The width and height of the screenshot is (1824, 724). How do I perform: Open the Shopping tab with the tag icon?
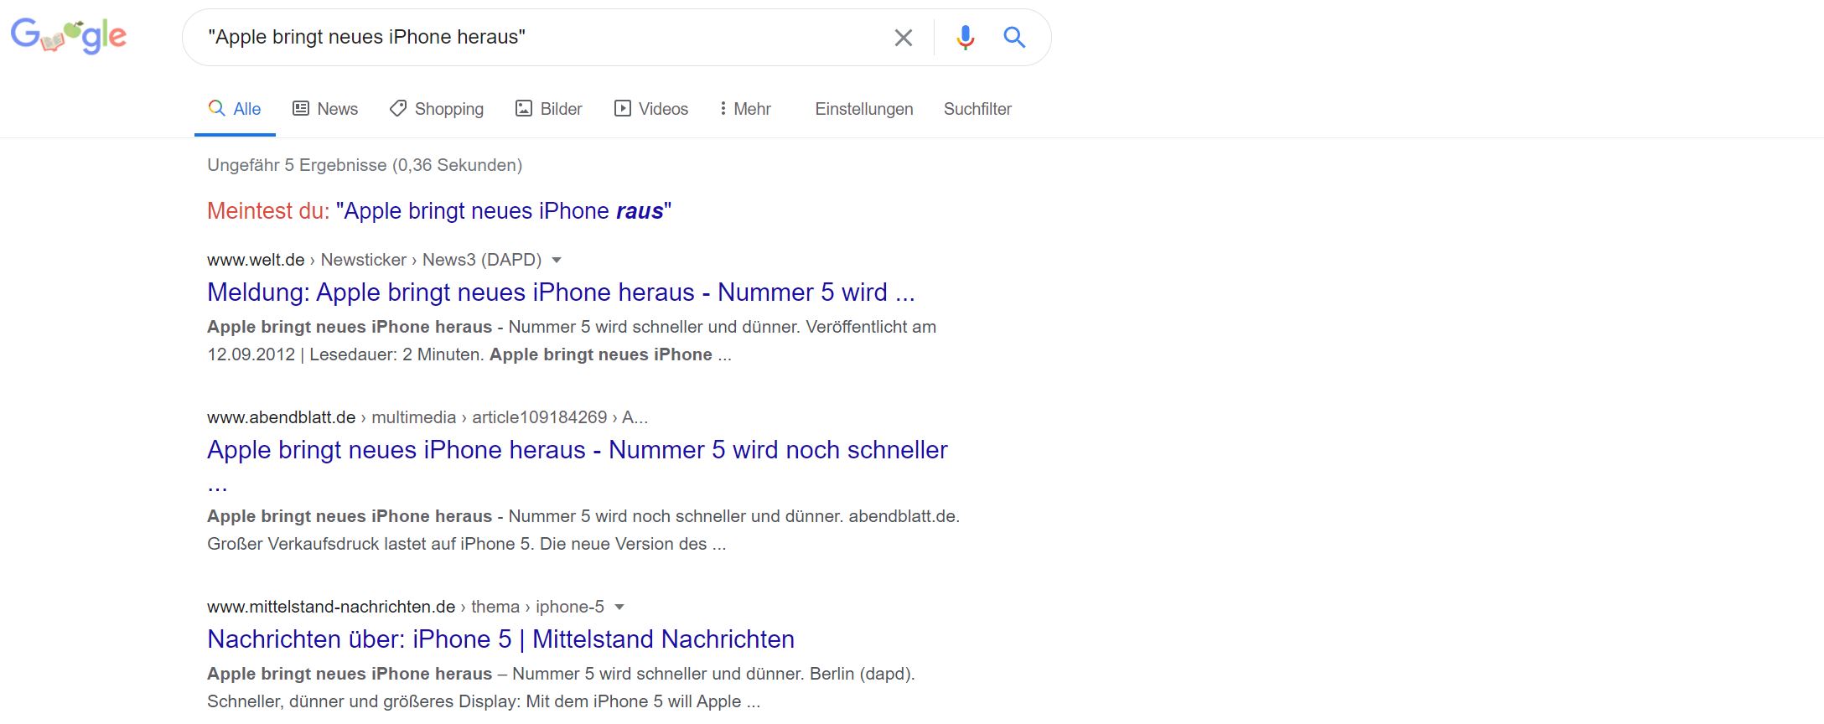[398, 108]
